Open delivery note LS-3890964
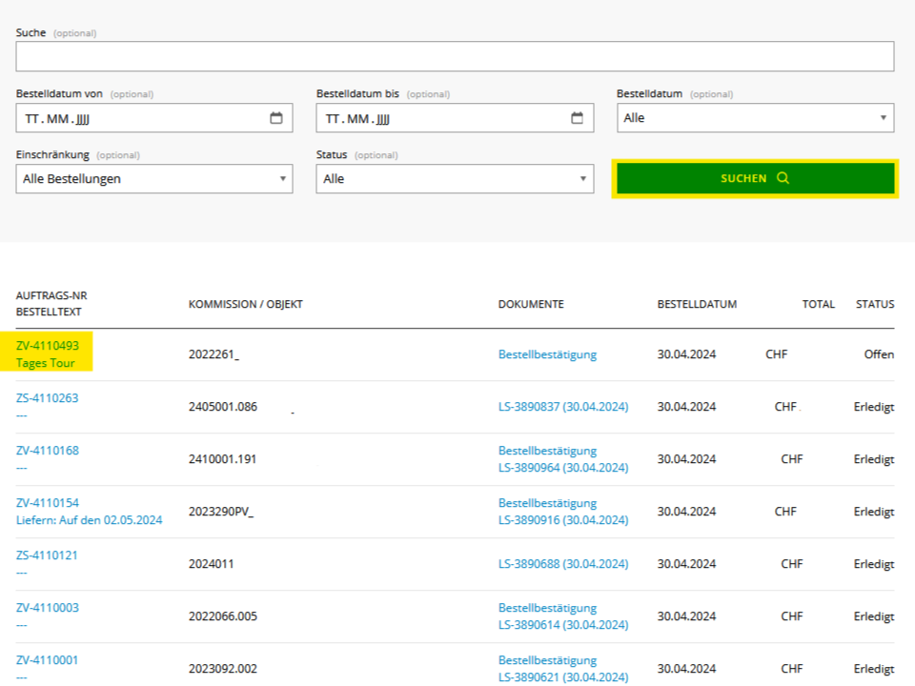This screenshot has width=915, height=686. [563, 468]
